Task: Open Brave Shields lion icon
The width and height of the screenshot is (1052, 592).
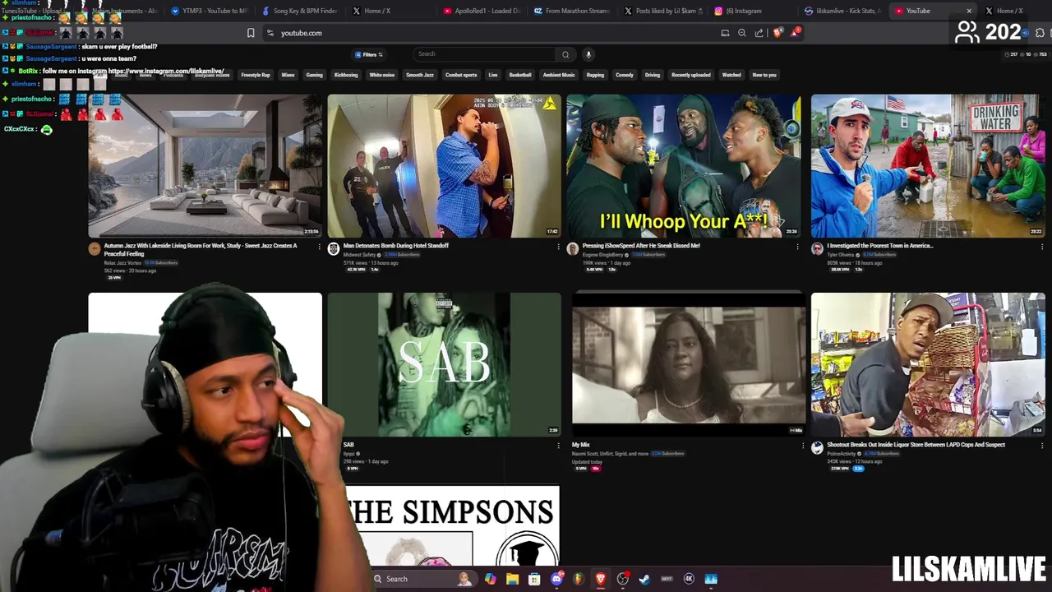Action: 777,33
